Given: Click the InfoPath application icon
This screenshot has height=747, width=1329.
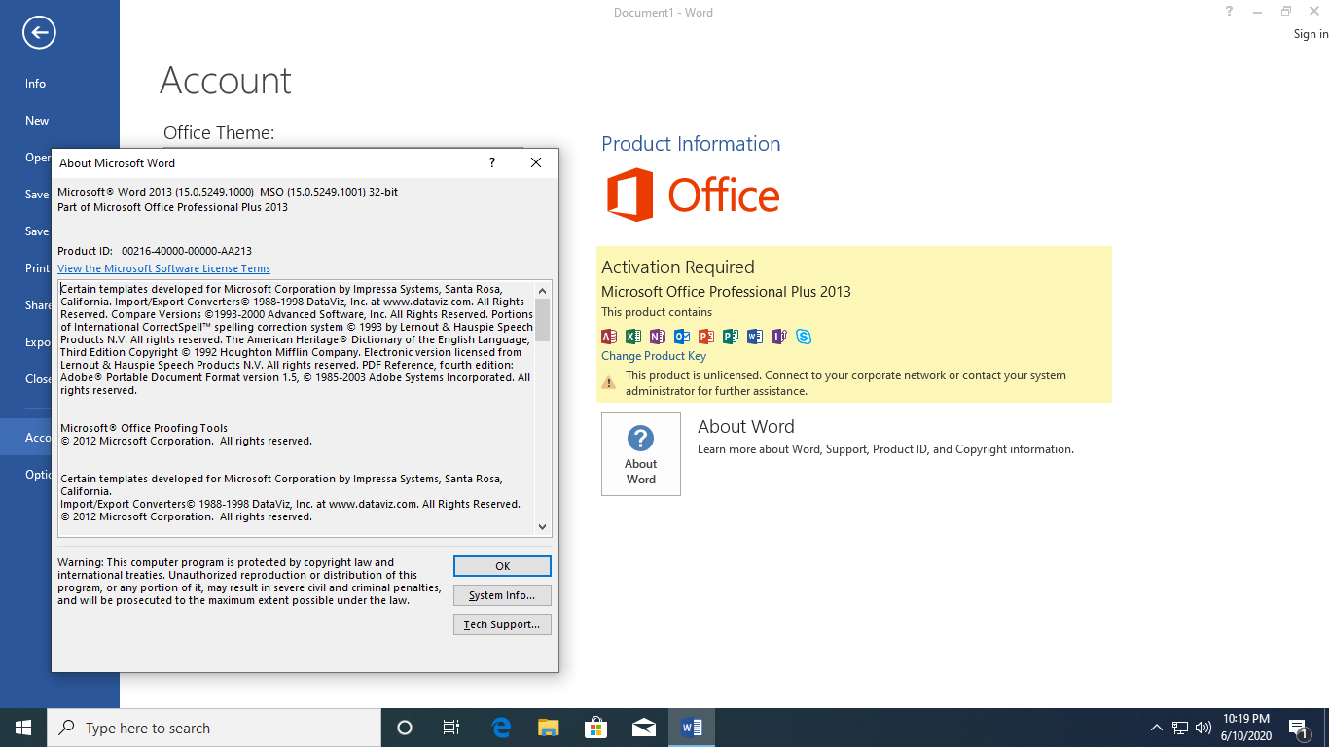Looking at the screenshot, I should pyautogui.click(x=779, y=337).
